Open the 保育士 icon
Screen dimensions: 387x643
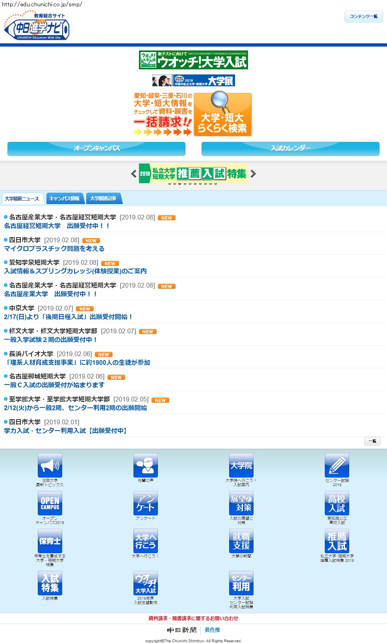pos(50,541)
